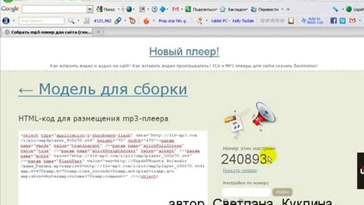This screenshot has height=205, width=364.
Task: Open the Поиск button dropdown arrow
Action: pyautogui.click(x=118, y=9)
